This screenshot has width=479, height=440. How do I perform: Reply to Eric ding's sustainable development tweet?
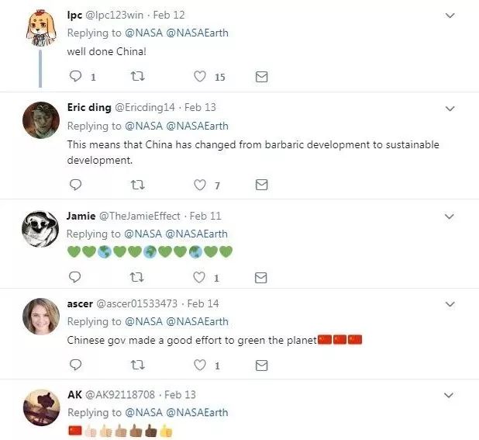tap(75, 185)
